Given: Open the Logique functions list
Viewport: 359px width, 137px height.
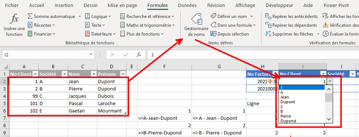Looking at the screenshot, I should point(98,16).
